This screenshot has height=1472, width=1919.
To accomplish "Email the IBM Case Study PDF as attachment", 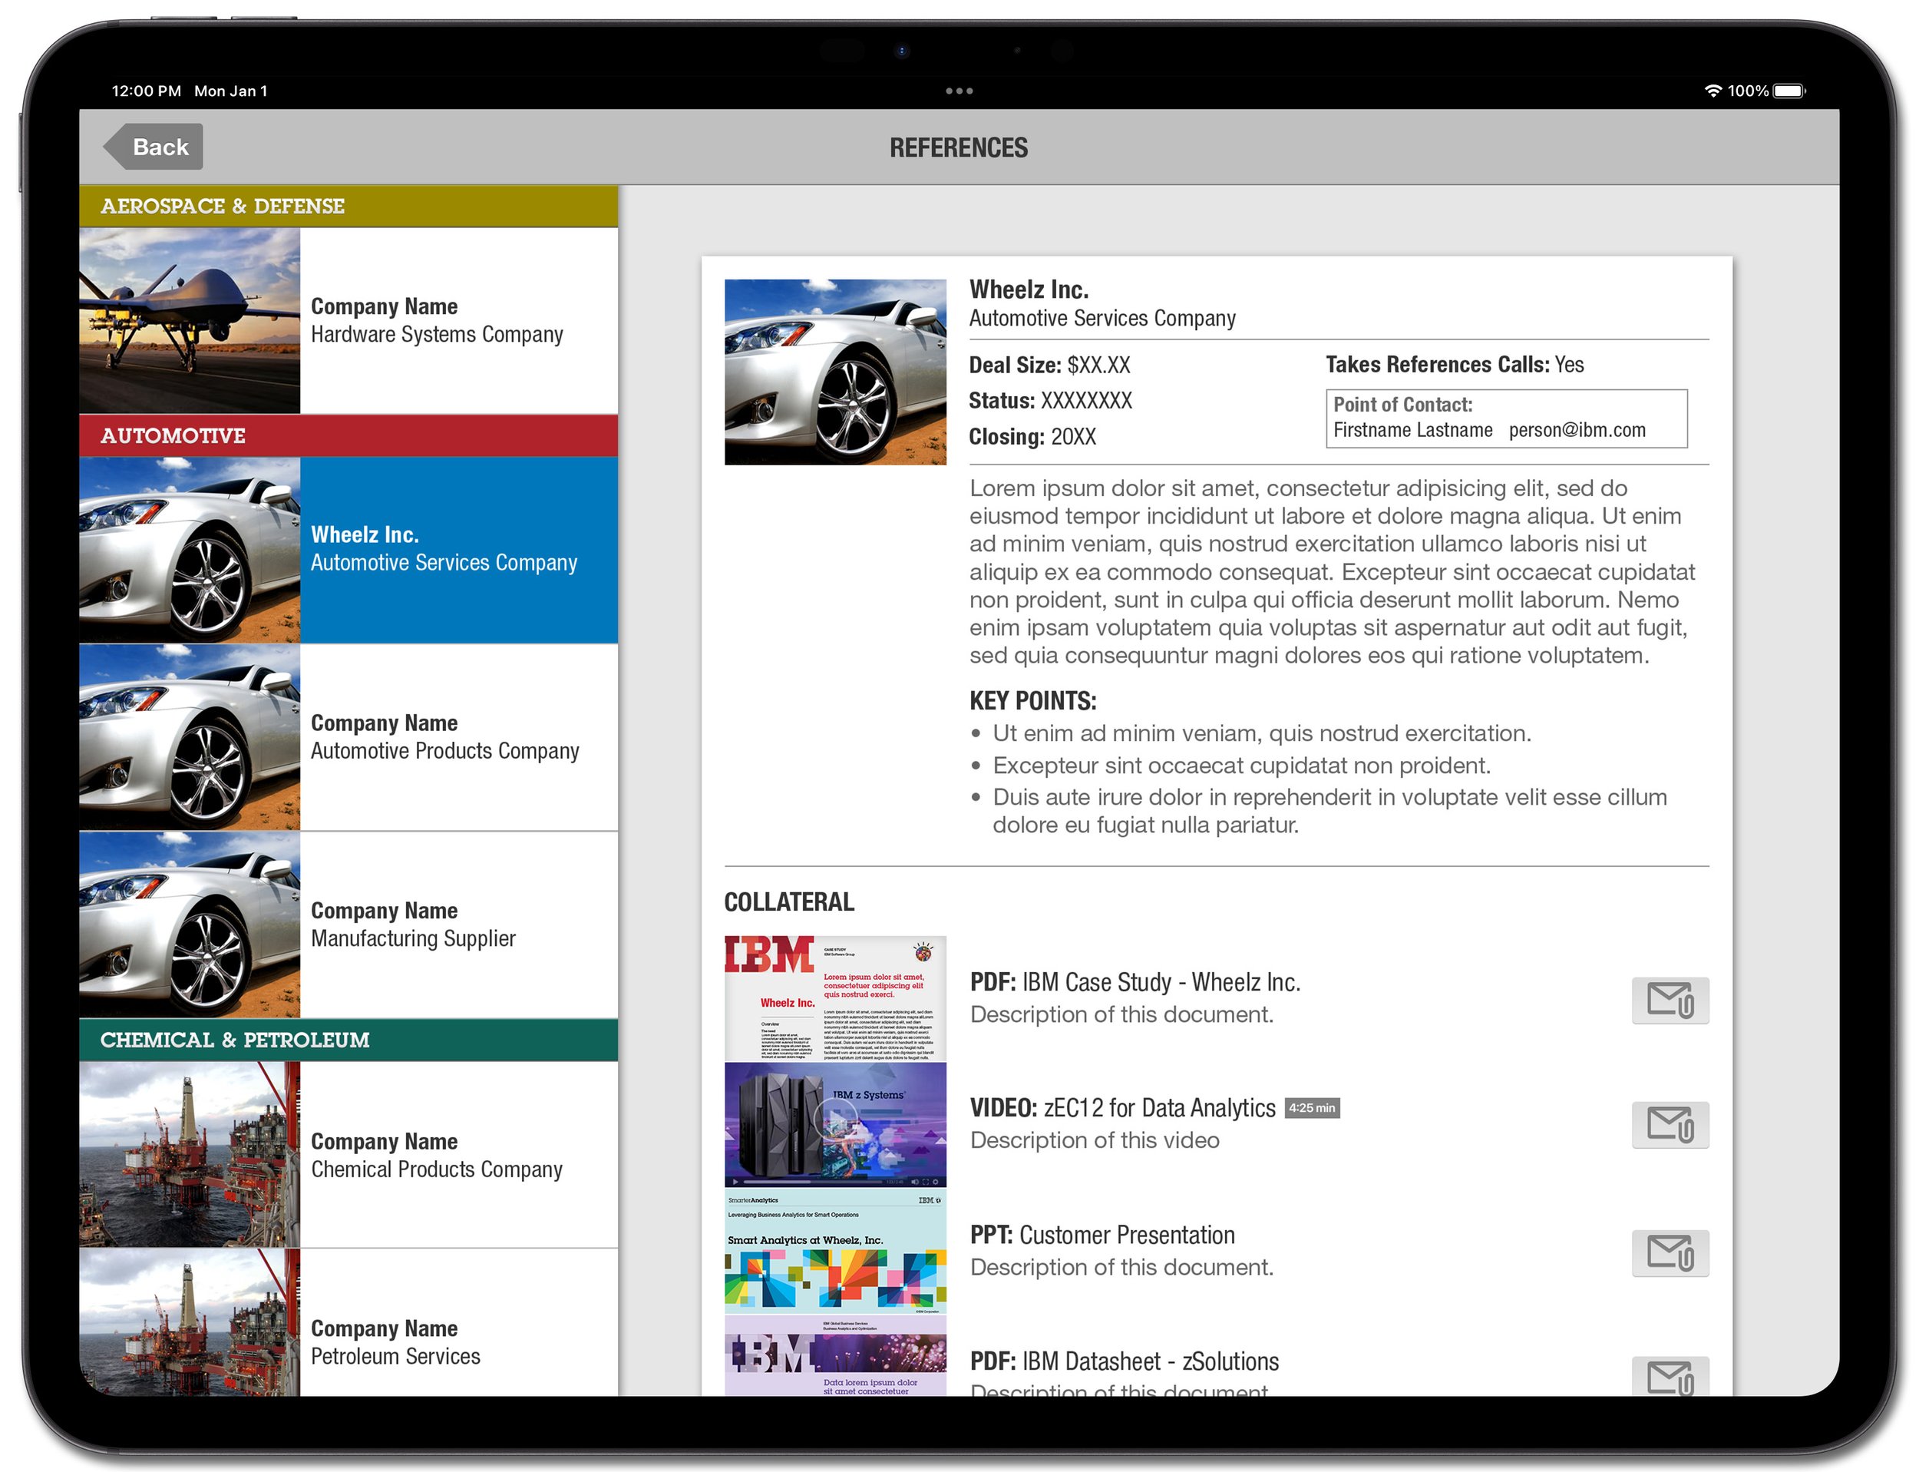I will [1670, 1001].
